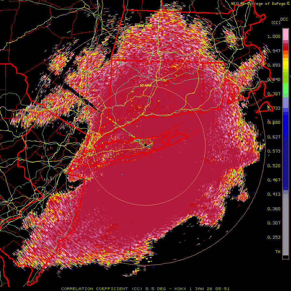Image resolution: width=291 pixels, height=291 pixels.
Task: Click the "50 NMI" range ring label
Action: pyautogui.click(x=145, y=85)
